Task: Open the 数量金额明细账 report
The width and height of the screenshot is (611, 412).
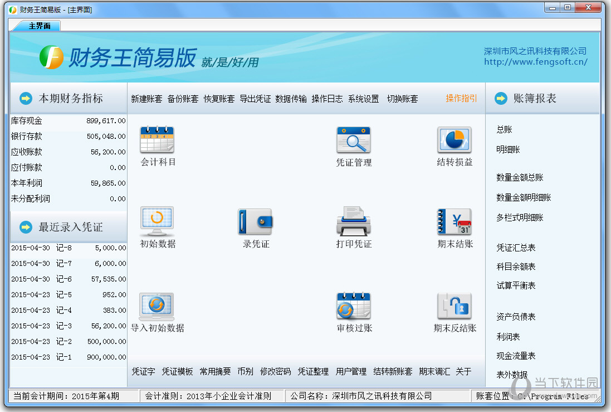Action: [x=524, y=197]
